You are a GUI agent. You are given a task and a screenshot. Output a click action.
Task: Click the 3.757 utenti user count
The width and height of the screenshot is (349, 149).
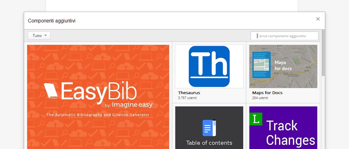[x=187, y=98]
